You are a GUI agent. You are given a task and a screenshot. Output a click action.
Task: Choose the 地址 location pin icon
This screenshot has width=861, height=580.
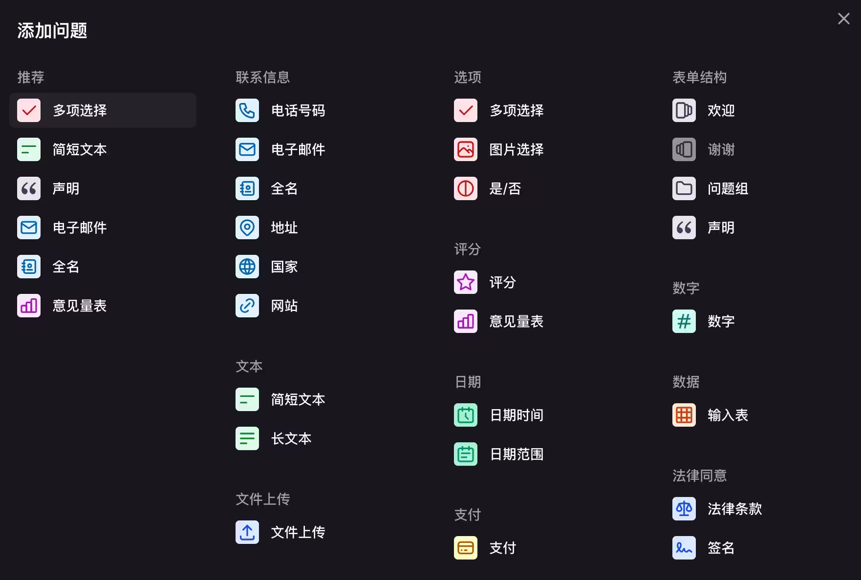pos(247,228)
